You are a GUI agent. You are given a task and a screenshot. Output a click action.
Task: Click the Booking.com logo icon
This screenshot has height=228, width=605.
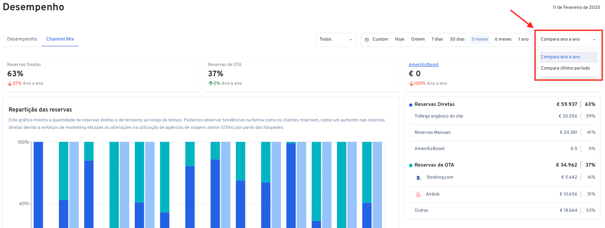(x=419, y=178)
